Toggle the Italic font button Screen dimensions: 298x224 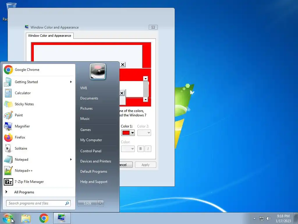point(148,149)
